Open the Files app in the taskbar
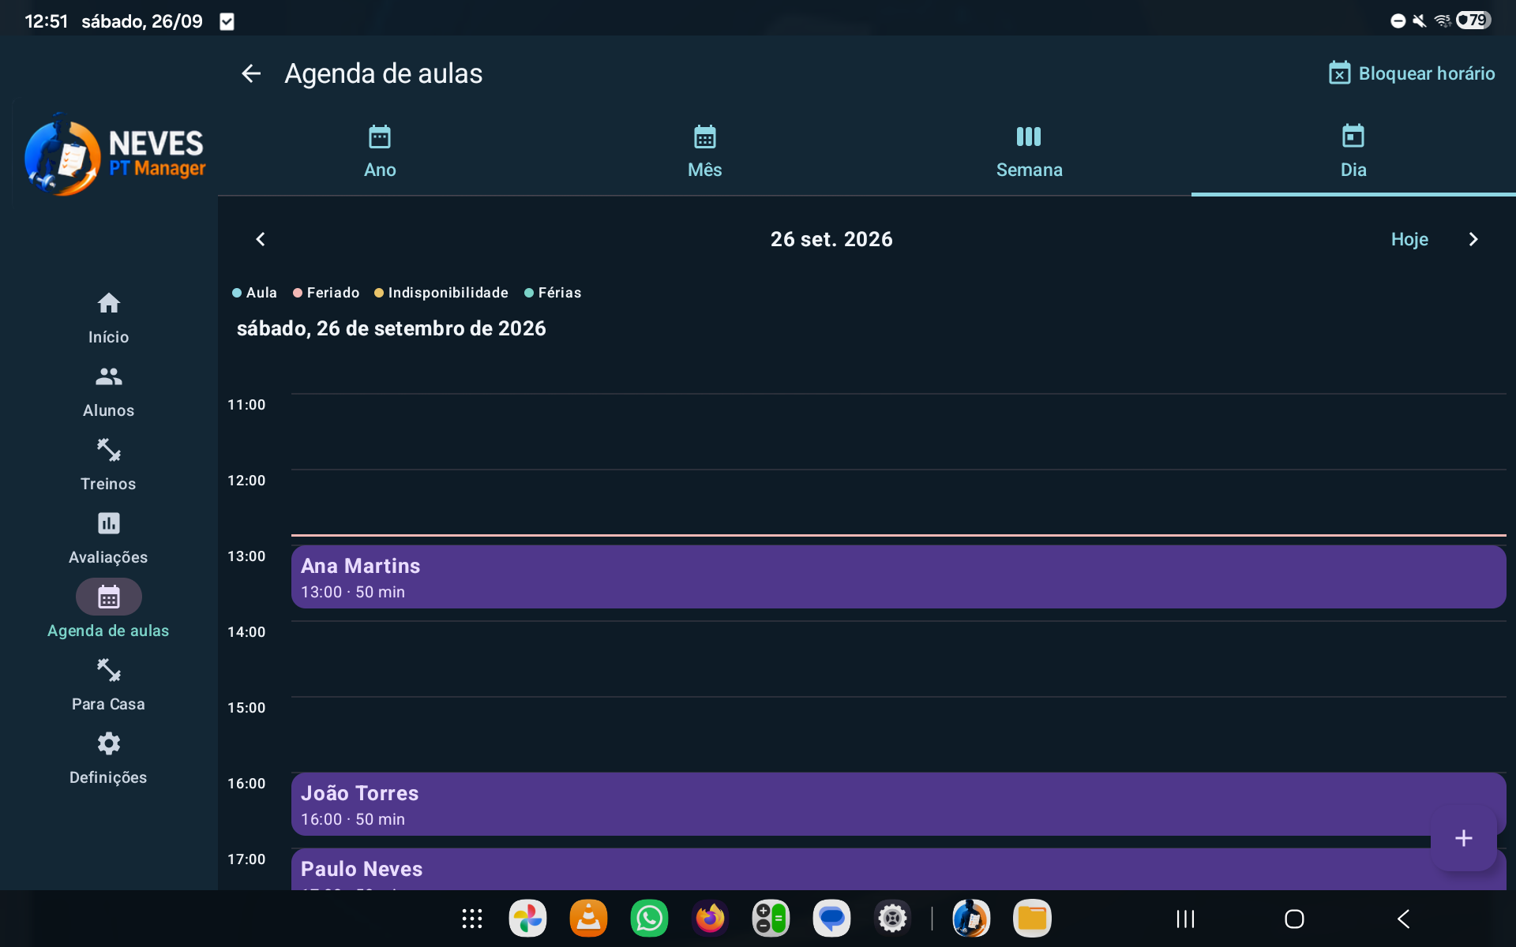The width and height of the screenshot is (1516, 947). tap(1032, 919)
